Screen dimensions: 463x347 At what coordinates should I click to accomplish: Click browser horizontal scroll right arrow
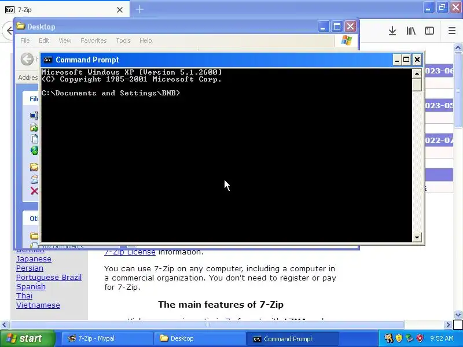[448, 325]
